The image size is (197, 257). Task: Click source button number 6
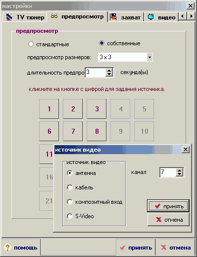pyautogui.click(x=49, y=131)
